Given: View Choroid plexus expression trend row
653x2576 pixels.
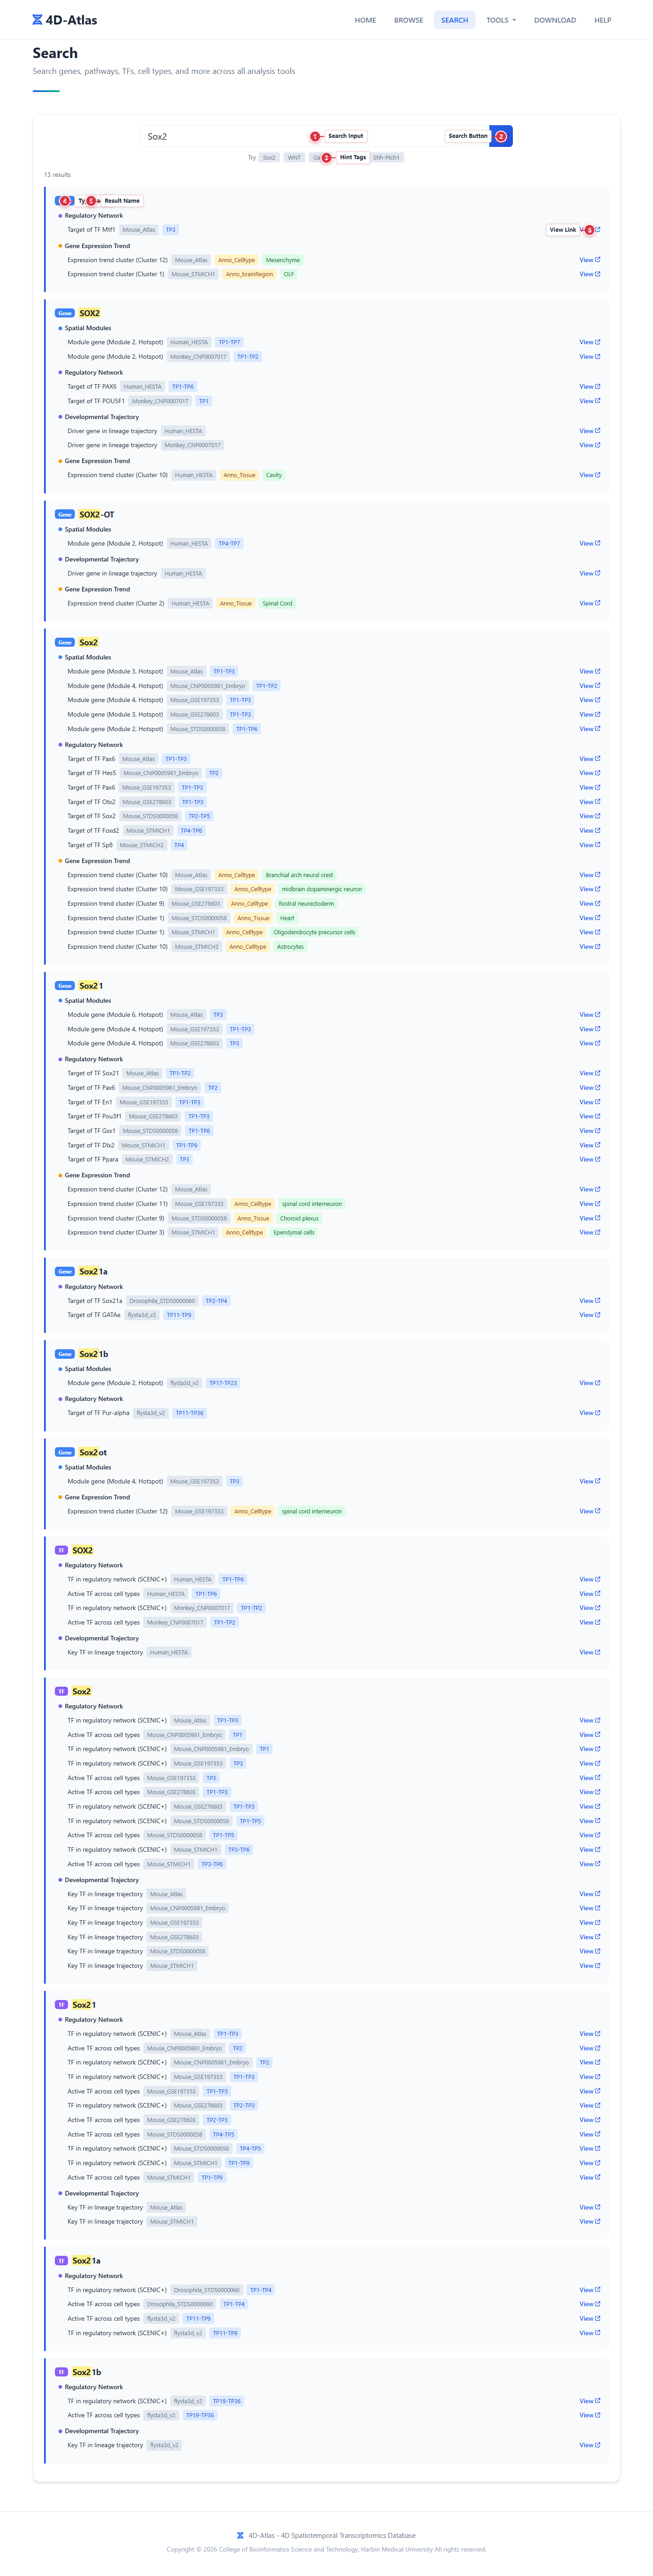Looking at the screenshot, I should [589, 1218].
